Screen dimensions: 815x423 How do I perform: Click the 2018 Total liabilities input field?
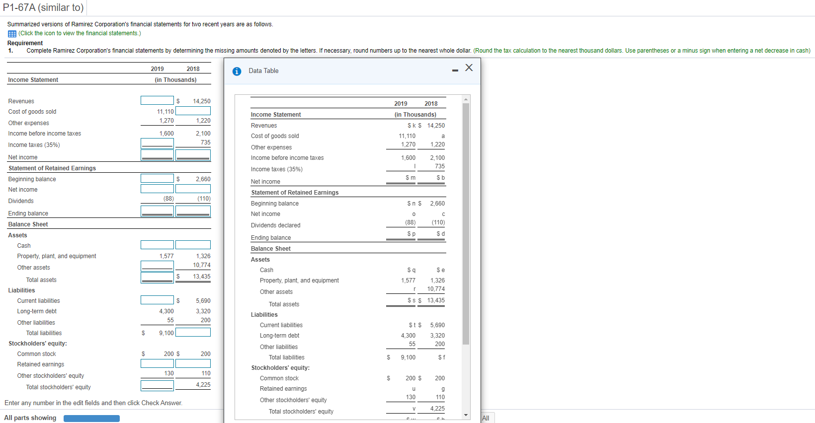pos(193,332)
